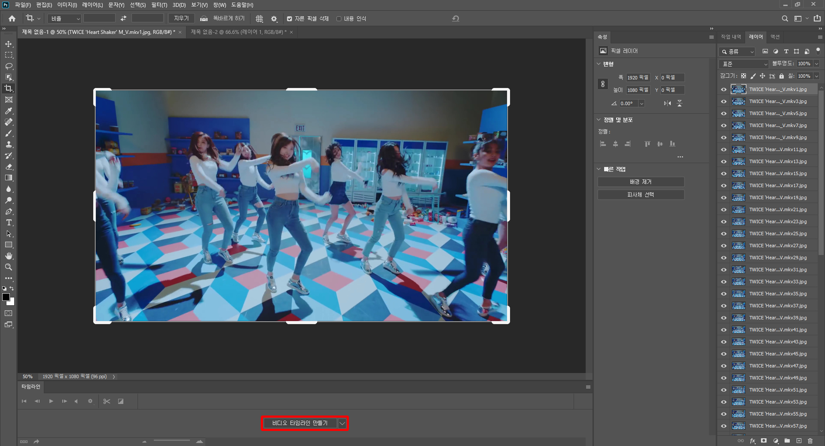Viewport: 825px width, 446px height.
Task: Open the blend mode '표준' dropdown
Action: 744,64
